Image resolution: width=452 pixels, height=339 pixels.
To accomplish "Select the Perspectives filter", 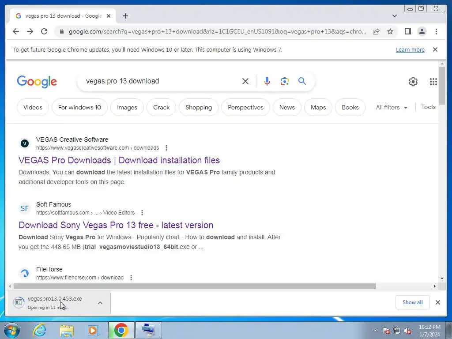I will (x=245, y=107).
